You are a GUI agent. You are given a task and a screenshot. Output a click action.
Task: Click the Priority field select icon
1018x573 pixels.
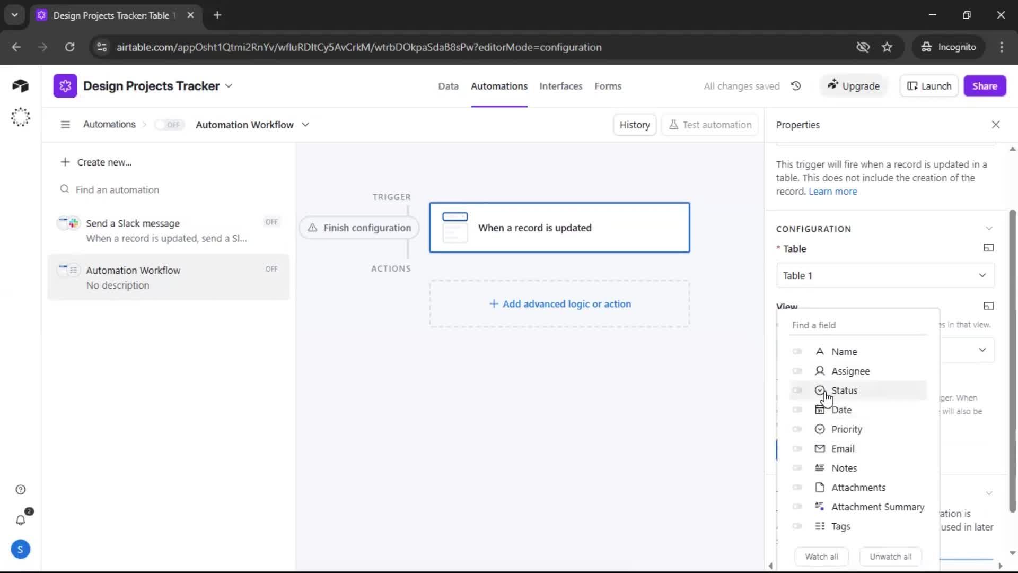point(820,429)
